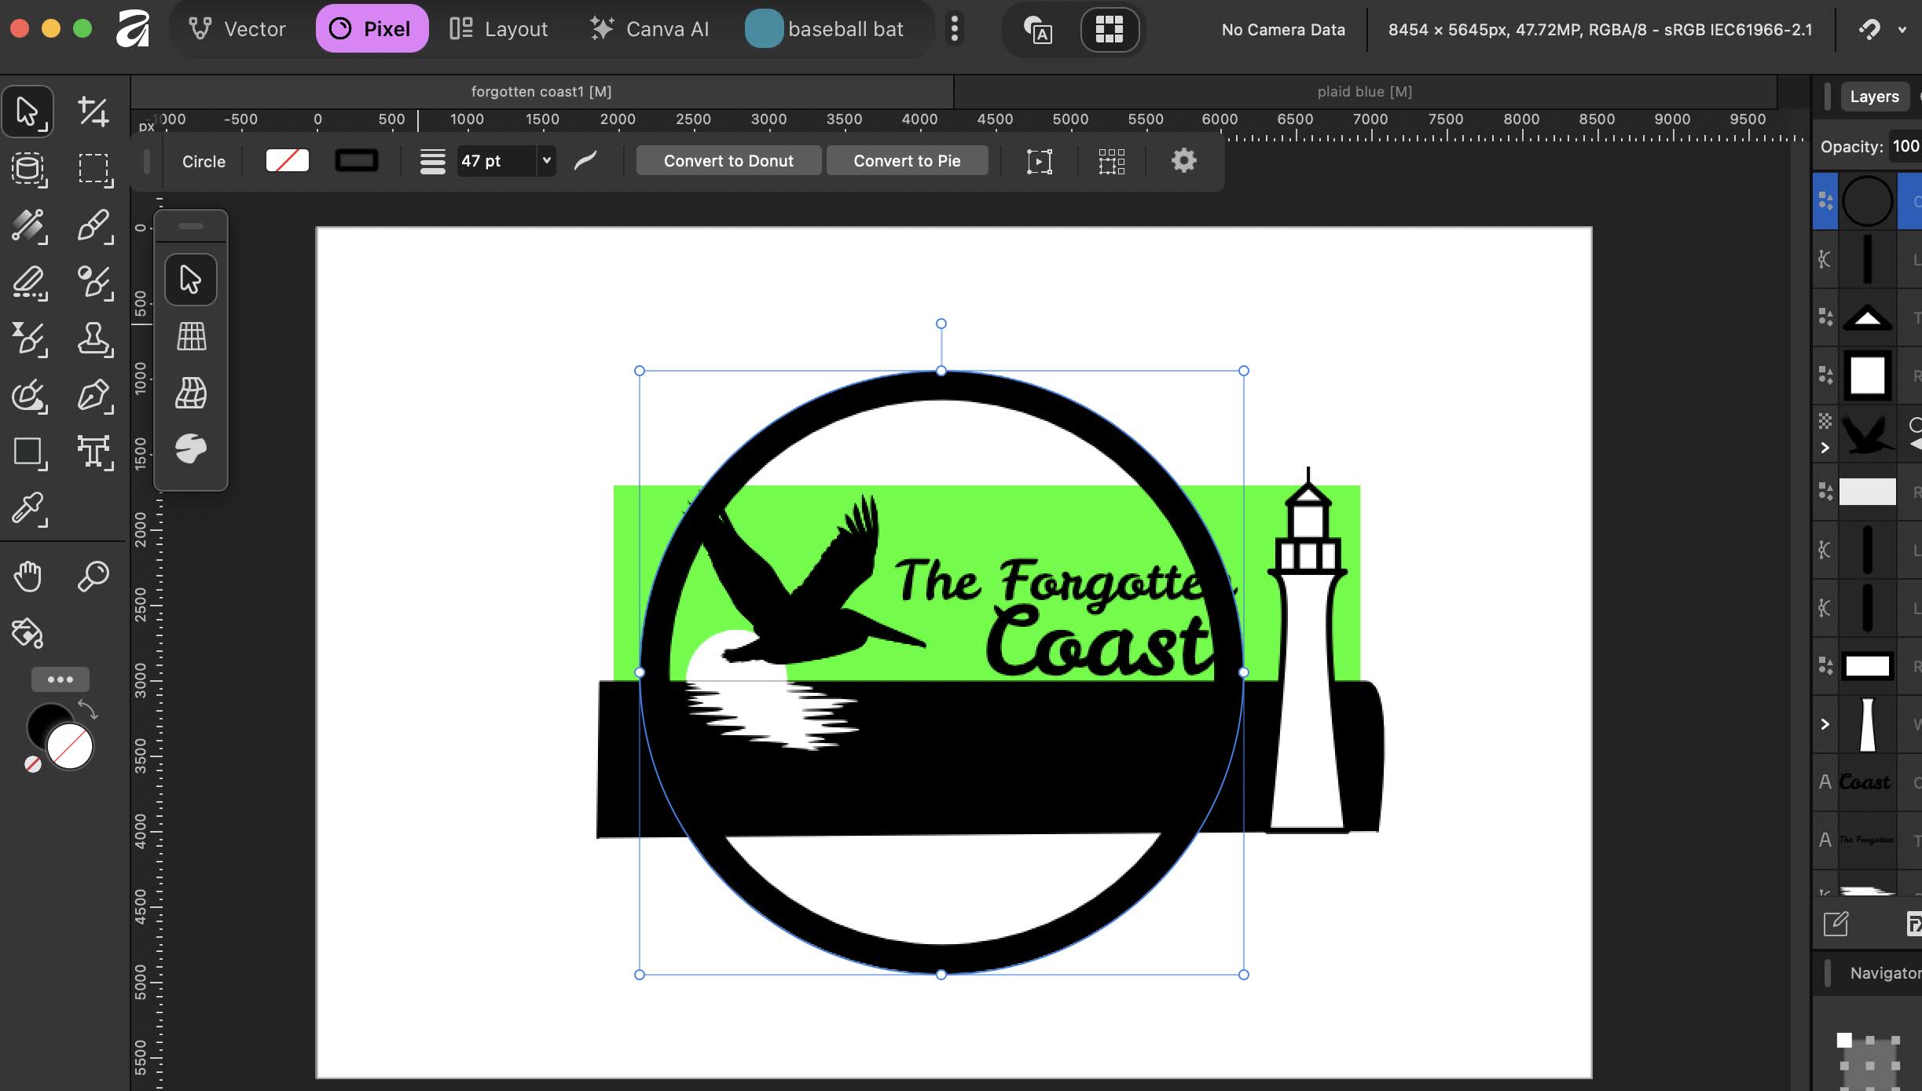Select the Paint Brush tool
1922x1091 pixels.
(93, 225)
